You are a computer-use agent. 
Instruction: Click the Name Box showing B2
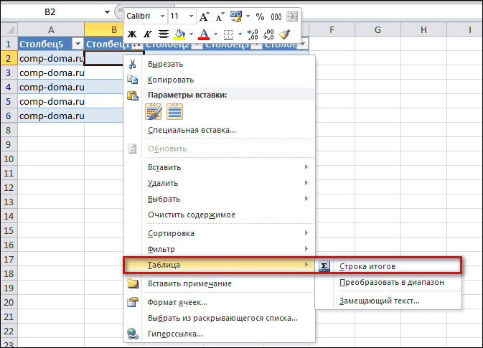(x=50, y=12)
